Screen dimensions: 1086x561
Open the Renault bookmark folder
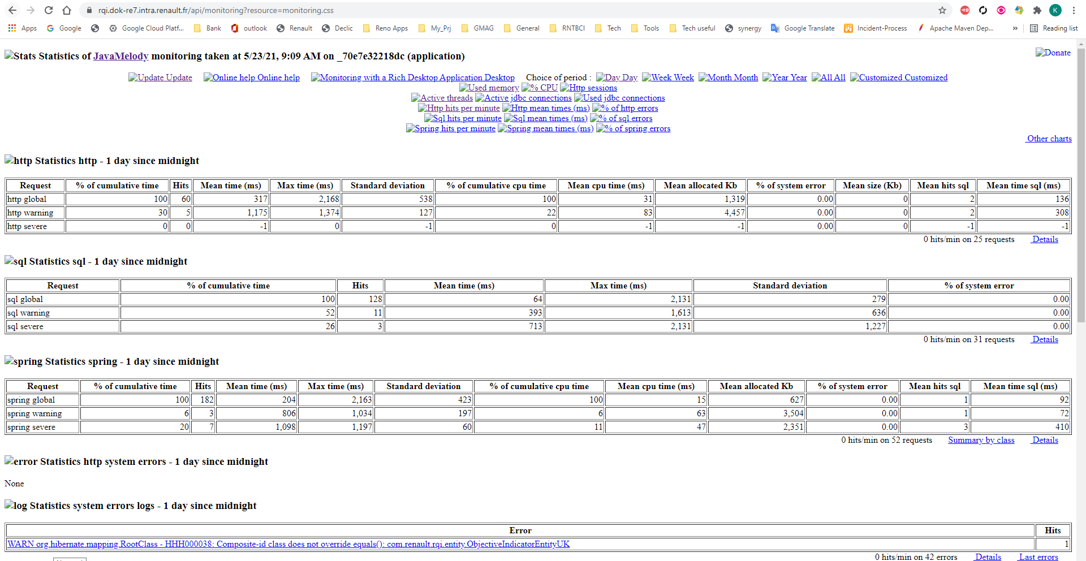(294, 28)
